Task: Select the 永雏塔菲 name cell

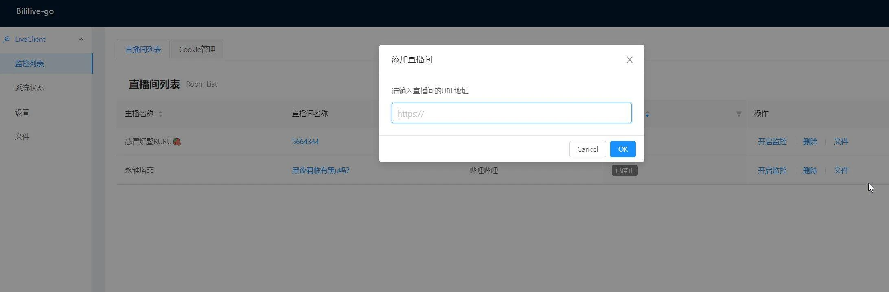Action: coord(139,171)
